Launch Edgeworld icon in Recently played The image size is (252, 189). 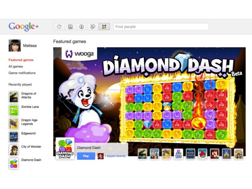click(x=13, y=137)
